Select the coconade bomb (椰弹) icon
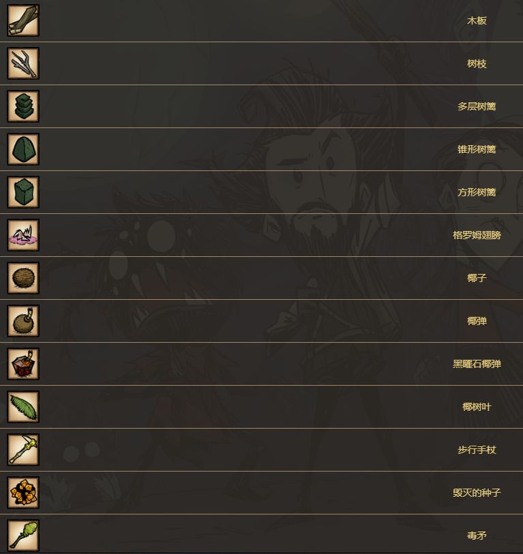 pos(23,321)
